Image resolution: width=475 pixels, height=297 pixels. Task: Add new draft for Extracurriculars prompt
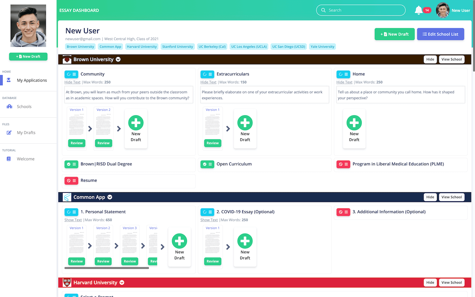[245, 123]
